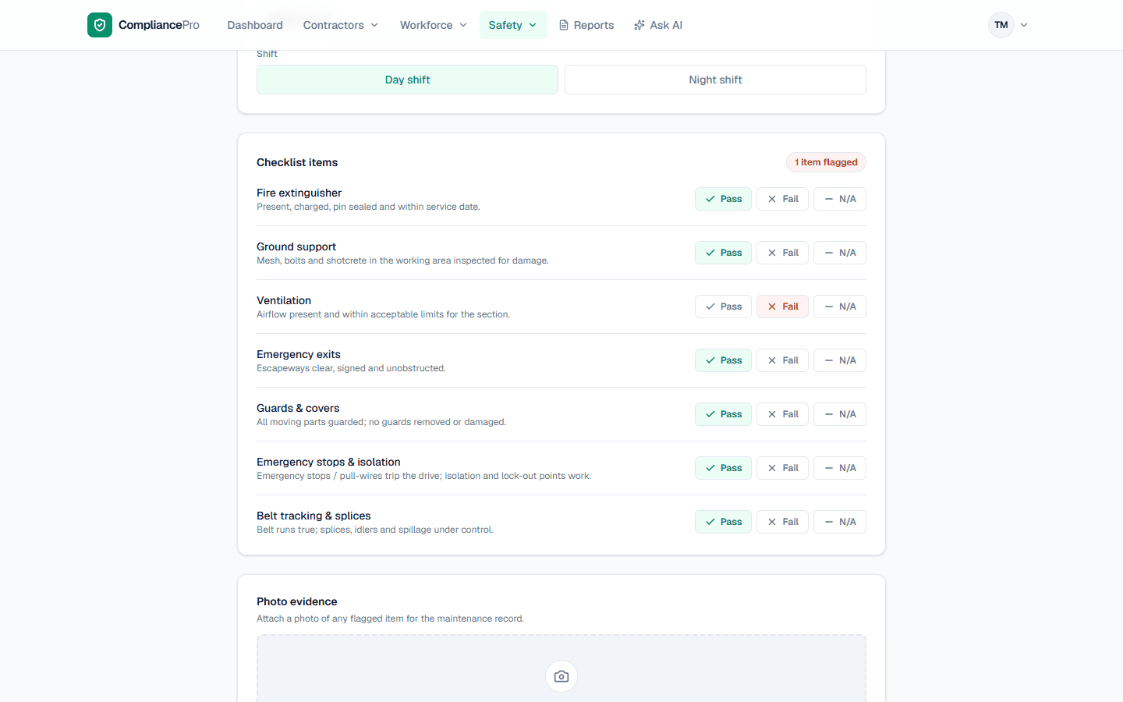1123x702 pixels.
Task: Open the TM user avatar
Action: click(1001, 25)
